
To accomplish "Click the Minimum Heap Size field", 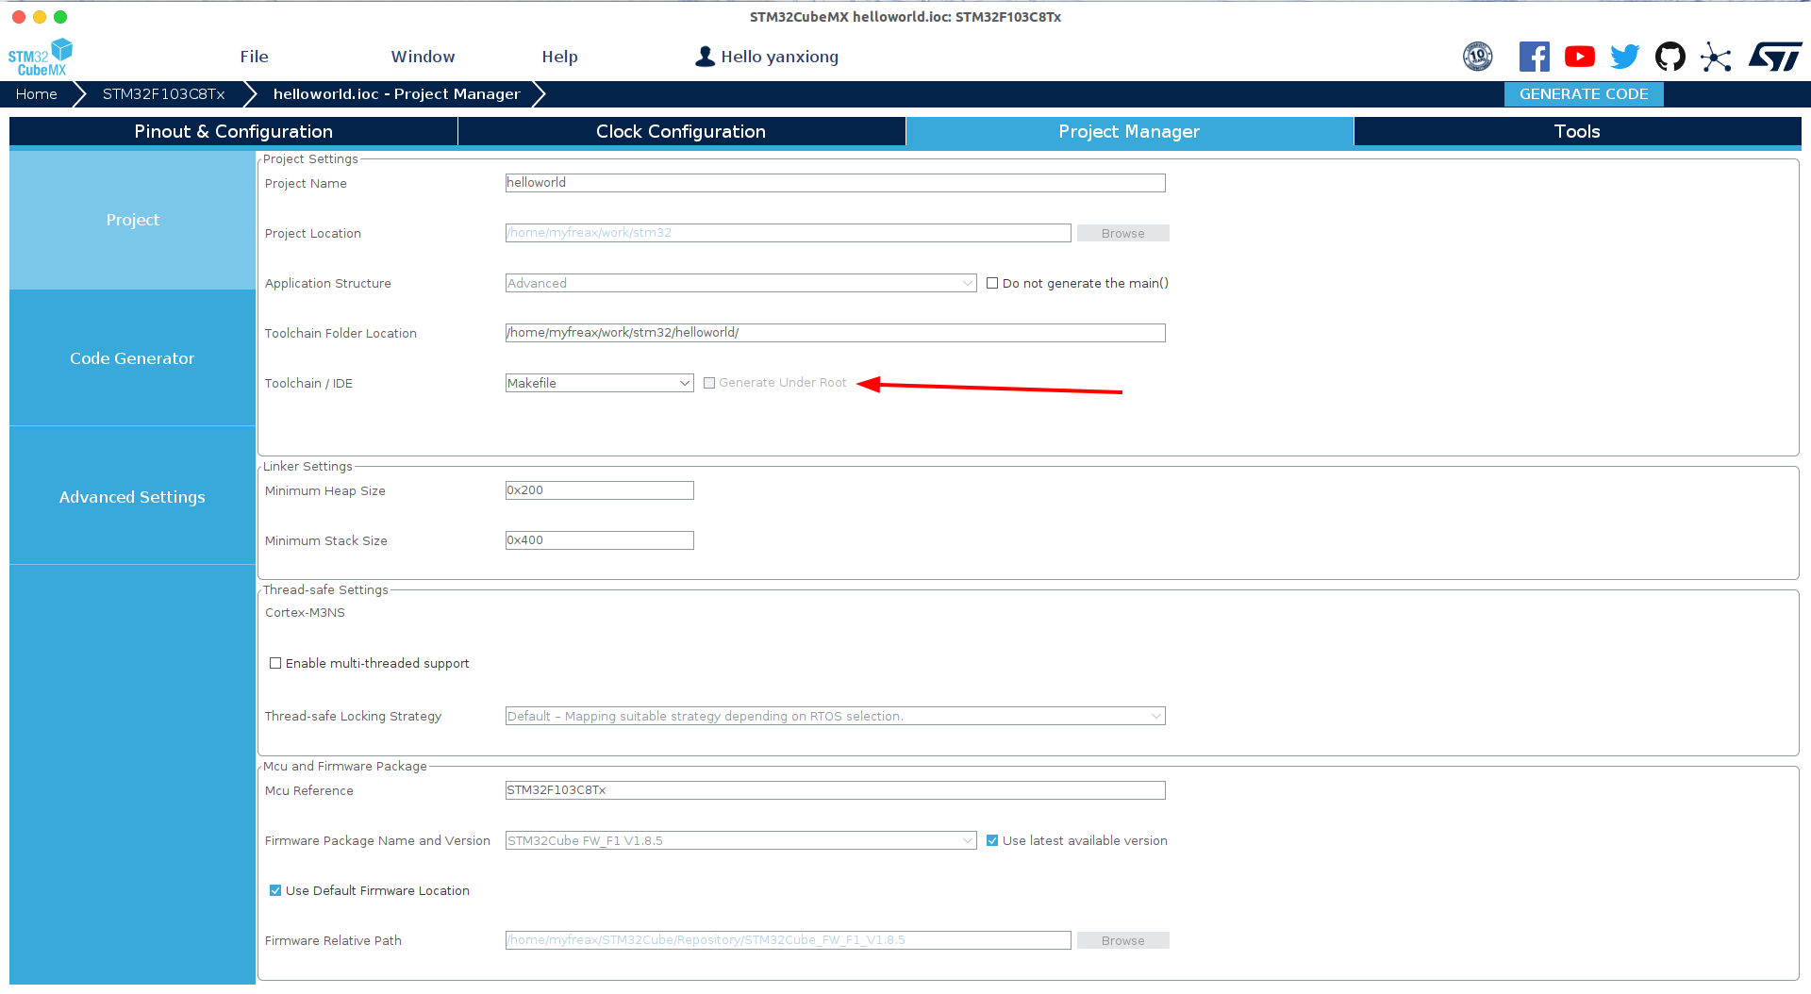I will point(600,490).
